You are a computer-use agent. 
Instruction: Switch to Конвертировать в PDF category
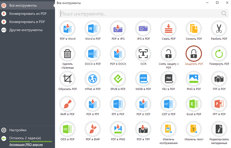[27, 22]
